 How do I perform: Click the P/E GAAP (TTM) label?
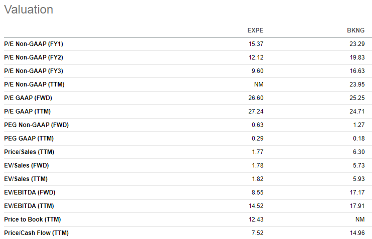click(x=27, y=111)
